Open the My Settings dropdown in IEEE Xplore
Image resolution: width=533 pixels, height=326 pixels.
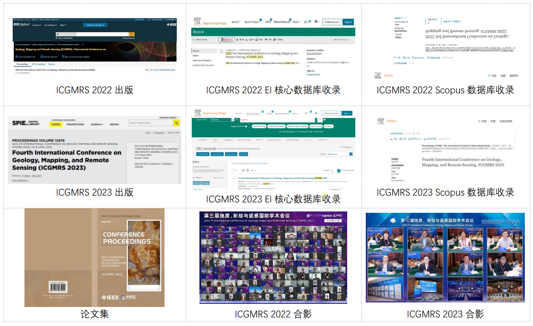[50, 25]
